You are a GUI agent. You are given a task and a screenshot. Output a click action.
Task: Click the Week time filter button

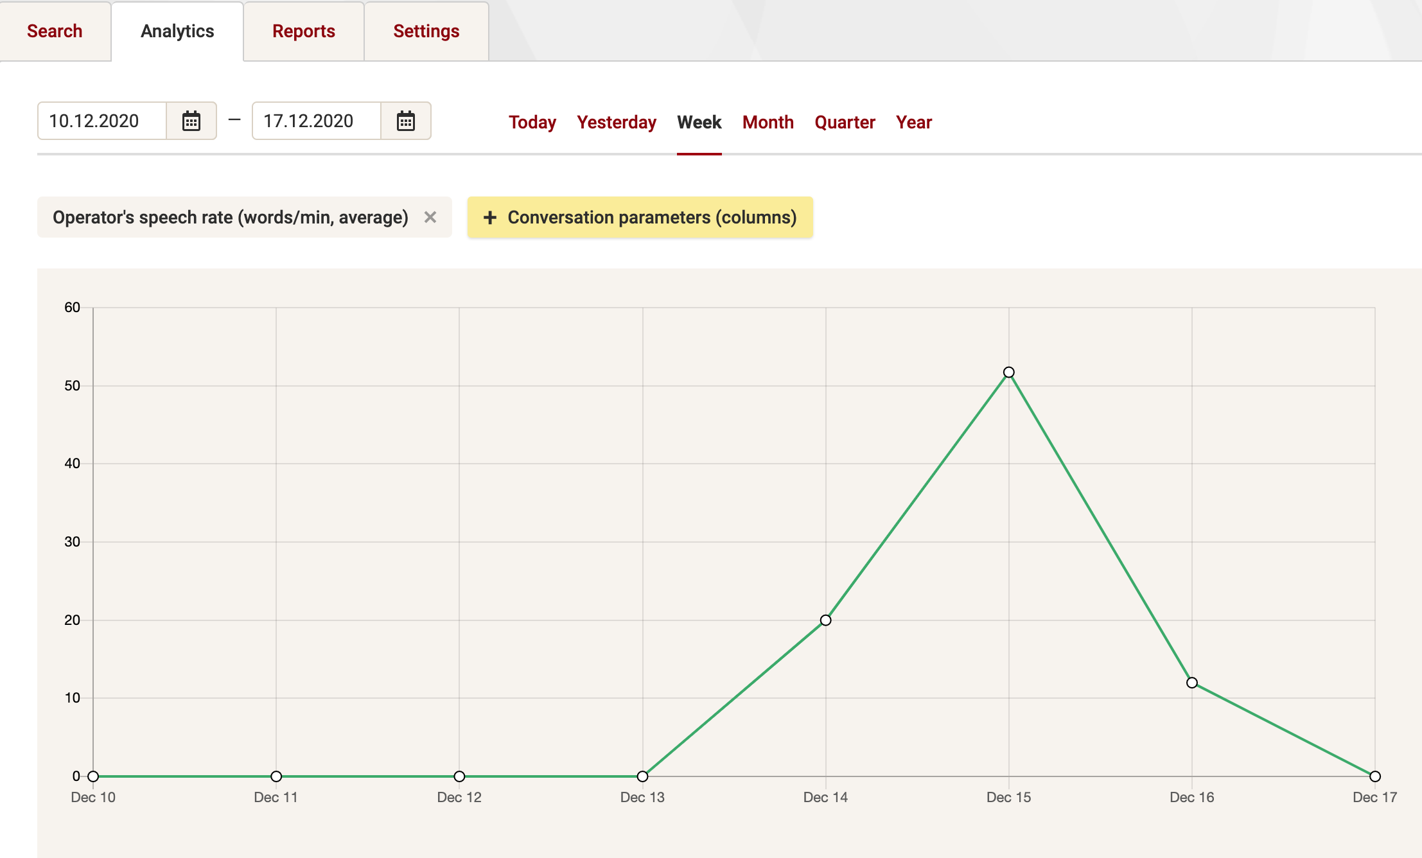click(699, 122)
